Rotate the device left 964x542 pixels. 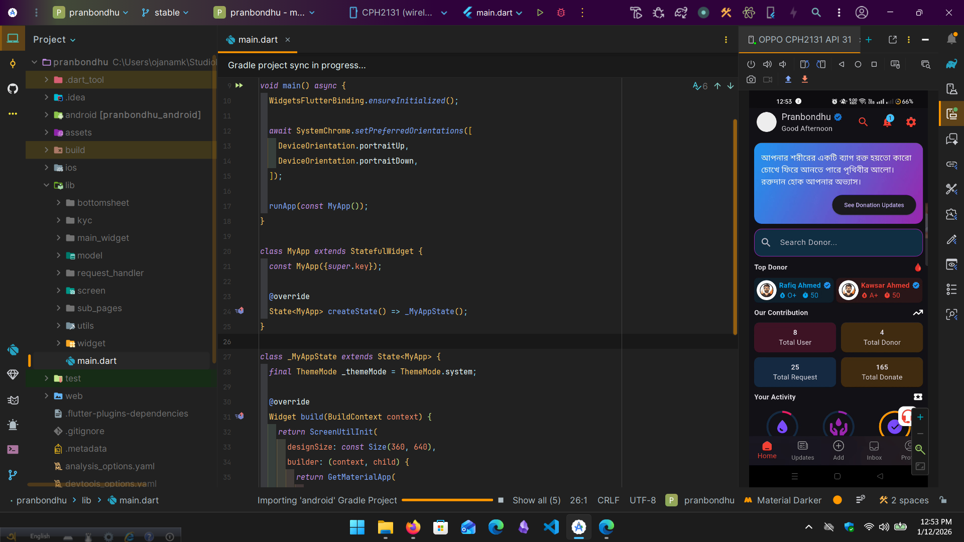[804, 64]
